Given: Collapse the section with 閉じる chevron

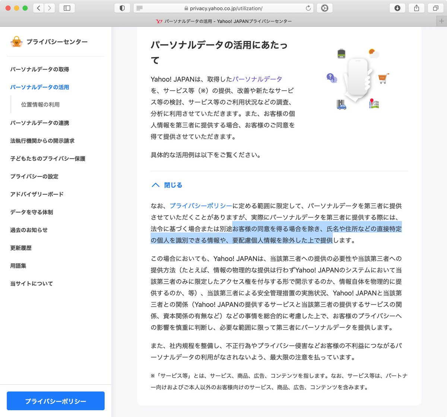Looking at the screenshot, I should (167, 185).
